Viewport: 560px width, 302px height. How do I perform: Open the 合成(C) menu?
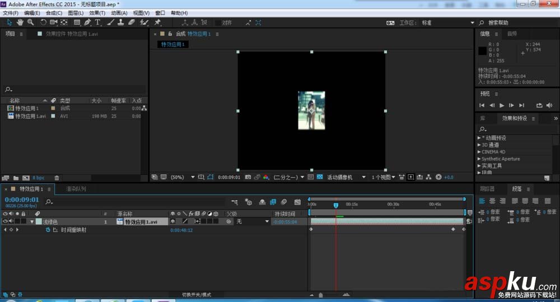pyautogui.click(x=54, y=13)
